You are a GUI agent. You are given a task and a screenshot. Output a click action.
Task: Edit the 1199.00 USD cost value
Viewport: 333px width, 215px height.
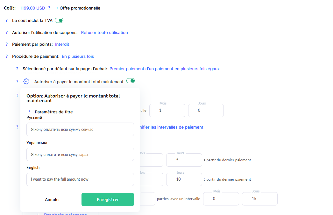[32, 8]
